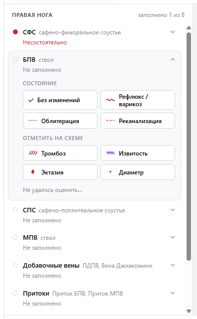Click the СПС сафено-поплитеальное соустье title
Image resolution: width=197 pixels, height=319 pixels.
74,210
